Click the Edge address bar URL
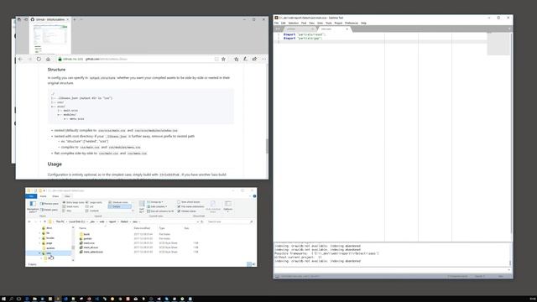The image size is (537, 302). [107, 59]
